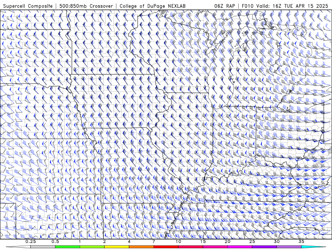This screenshot has height=249, width=332.
Task: Click the "500:850mb Crossover" label
Action: [x=86, y=6]
